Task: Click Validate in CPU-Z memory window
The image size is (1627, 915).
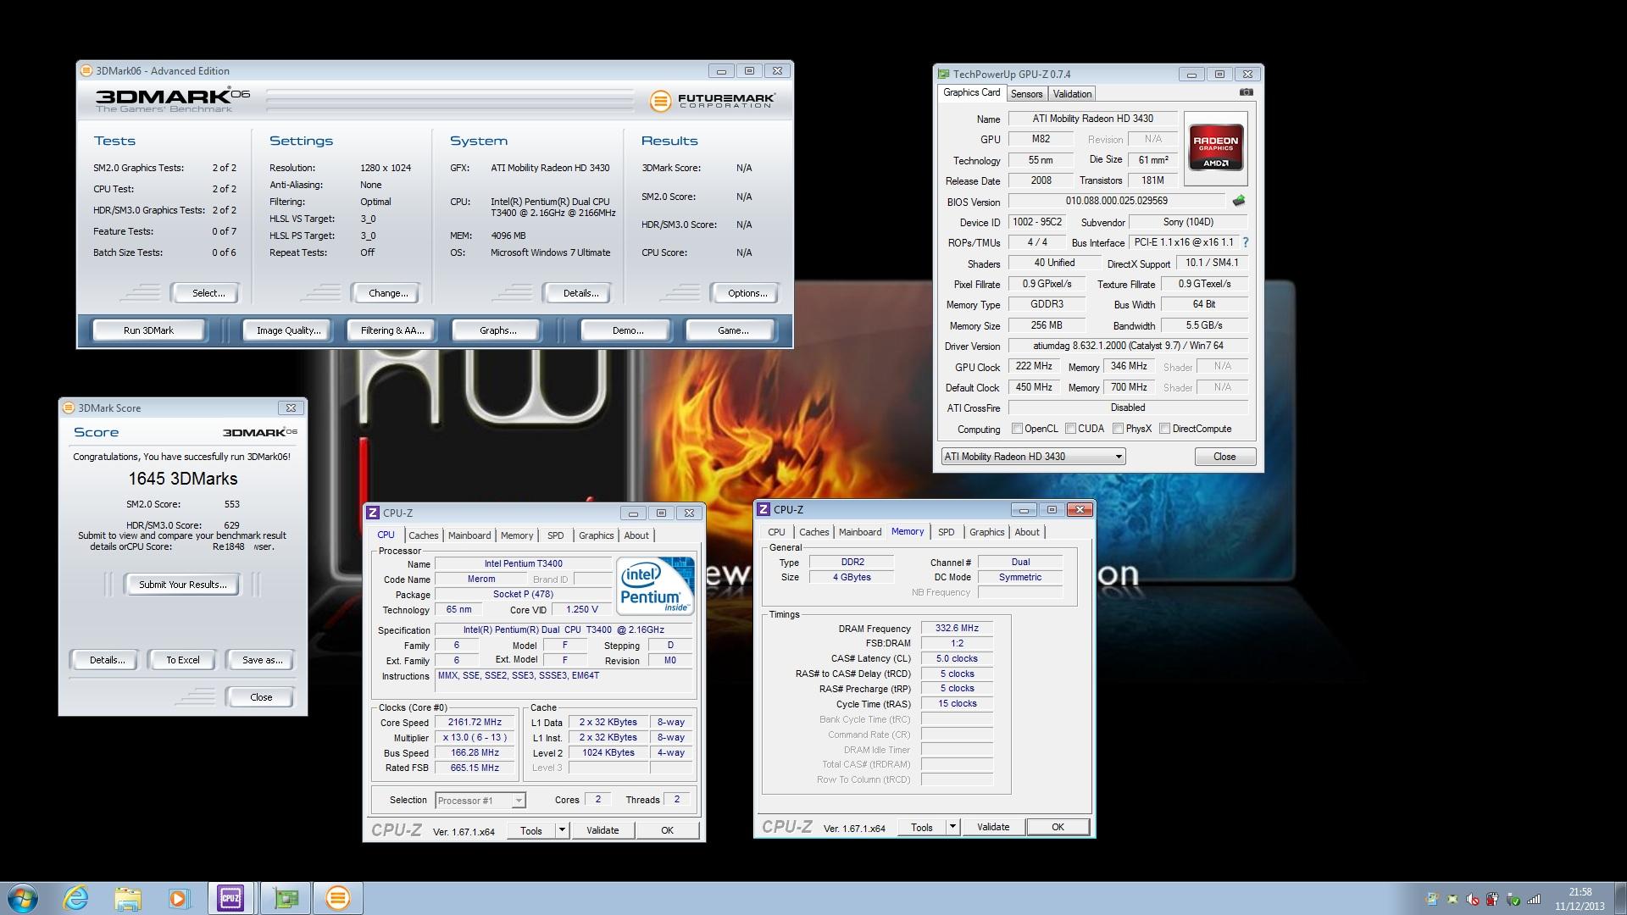Action: [993, 827]
